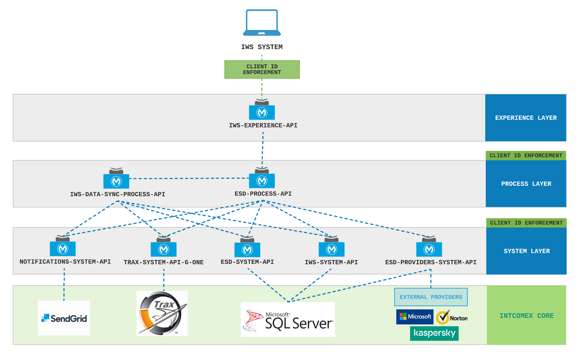
Task: Select the ESD-SYSTEM-API MuleSoft icon
Action: coord(247,247)
